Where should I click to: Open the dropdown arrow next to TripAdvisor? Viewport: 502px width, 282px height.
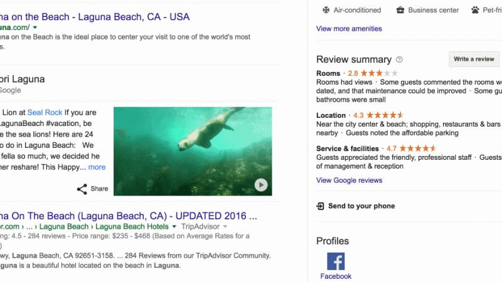pos(225,226)
